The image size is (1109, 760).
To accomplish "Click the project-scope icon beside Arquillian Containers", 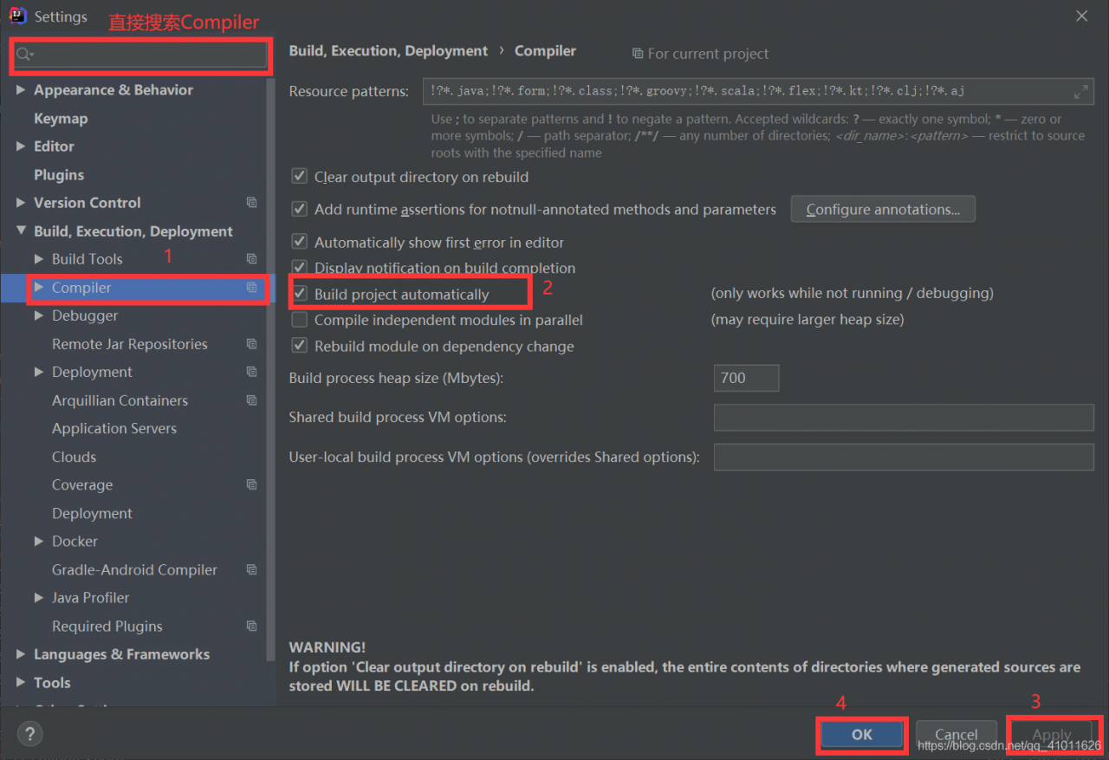I will 251,400.
